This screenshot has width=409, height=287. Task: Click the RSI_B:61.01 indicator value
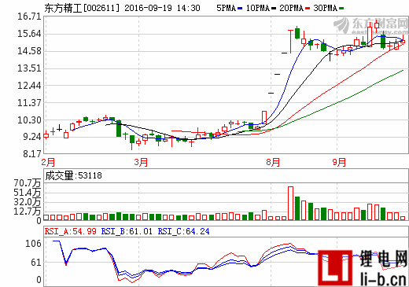click(127, 231)
